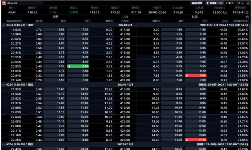Image resolution: width=251 pixels, height=150 pixels.
Task: Select the 认购 calls section header
Action: (x=55, y=17)
